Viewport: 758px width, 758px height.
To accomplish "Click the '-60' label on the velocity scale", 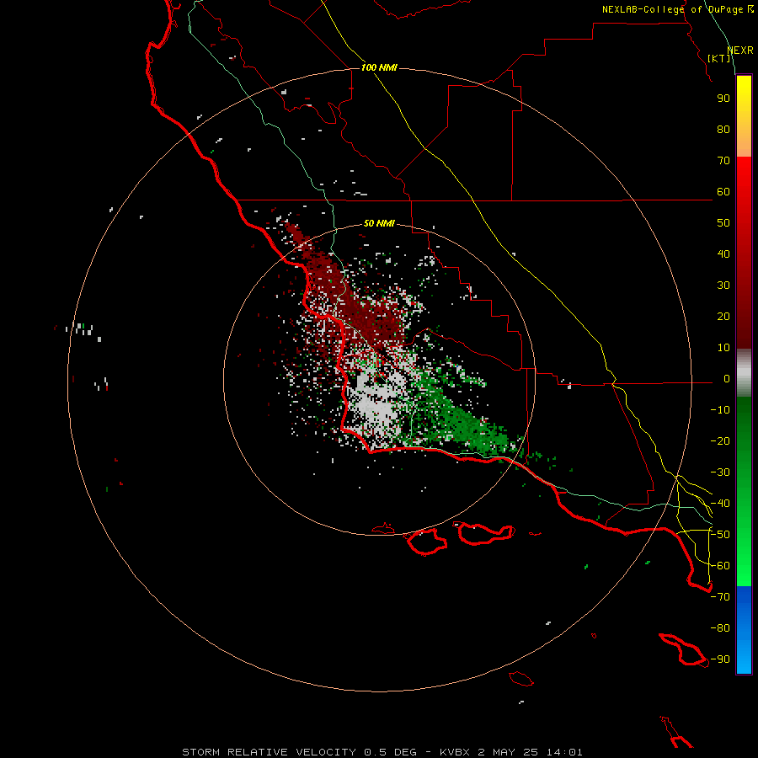I will (720, 566).
